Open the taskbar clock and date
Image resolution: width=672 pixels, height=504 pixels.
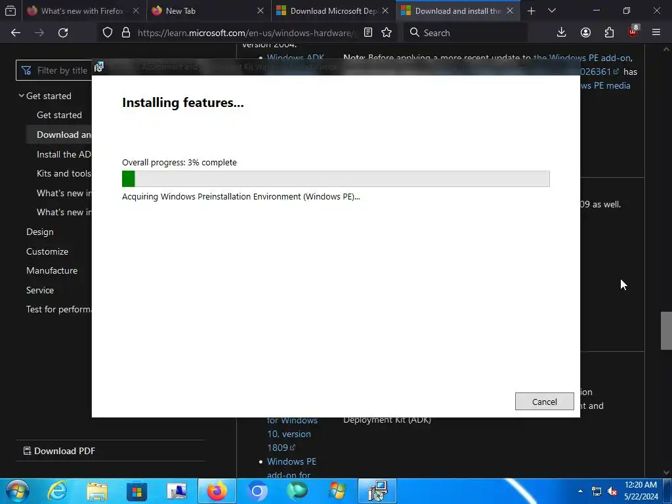tap(640, 491)
